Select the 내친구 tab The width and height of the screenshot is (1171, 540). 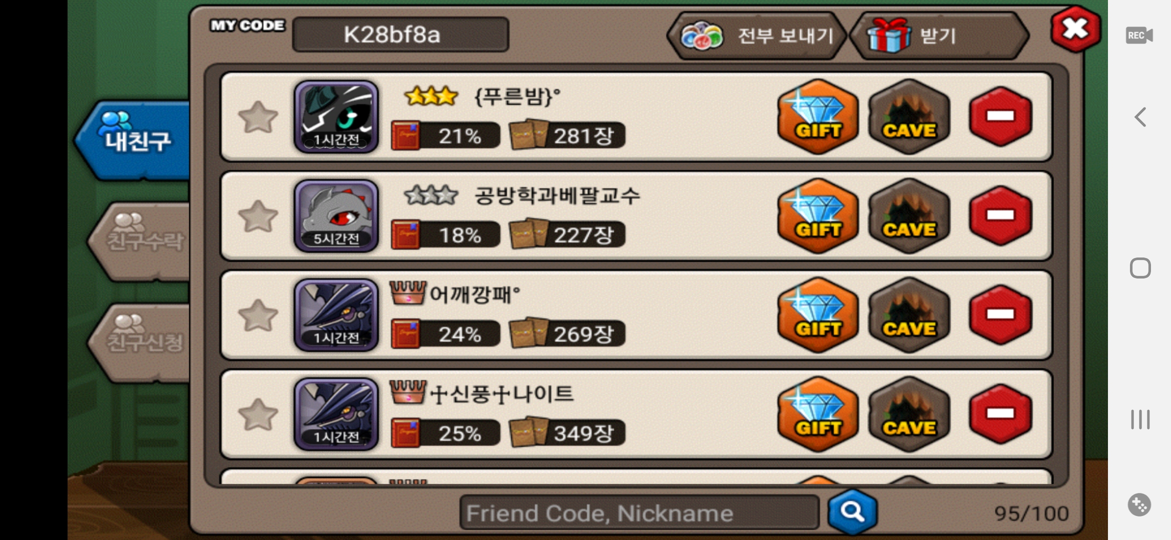pos(133,140)
